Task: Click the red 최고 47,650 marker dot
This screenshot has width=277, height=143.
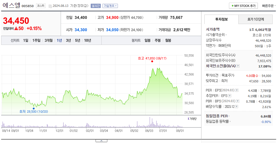Action: point(152,61)
